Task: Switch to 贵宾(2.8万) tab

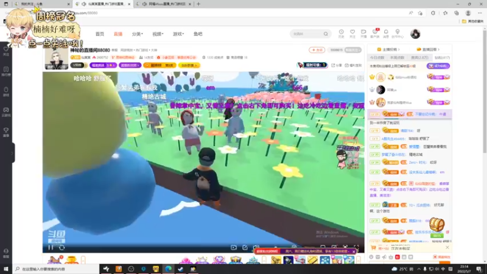Action: tap(419, 57)
